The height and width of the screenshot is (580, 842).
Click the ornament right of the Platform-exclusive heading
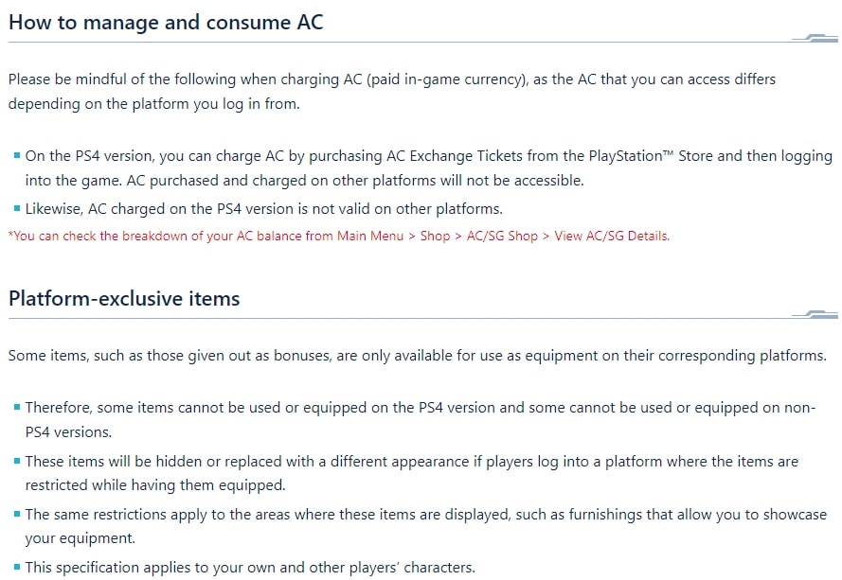[815, 314]
